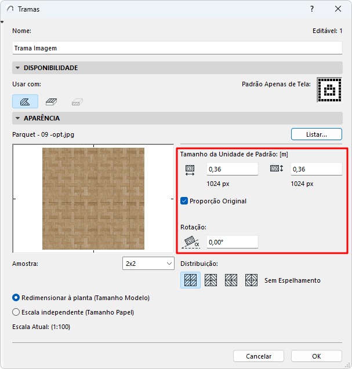Open the Screen-Only Pattern editor grid

(x=329, y=90)
